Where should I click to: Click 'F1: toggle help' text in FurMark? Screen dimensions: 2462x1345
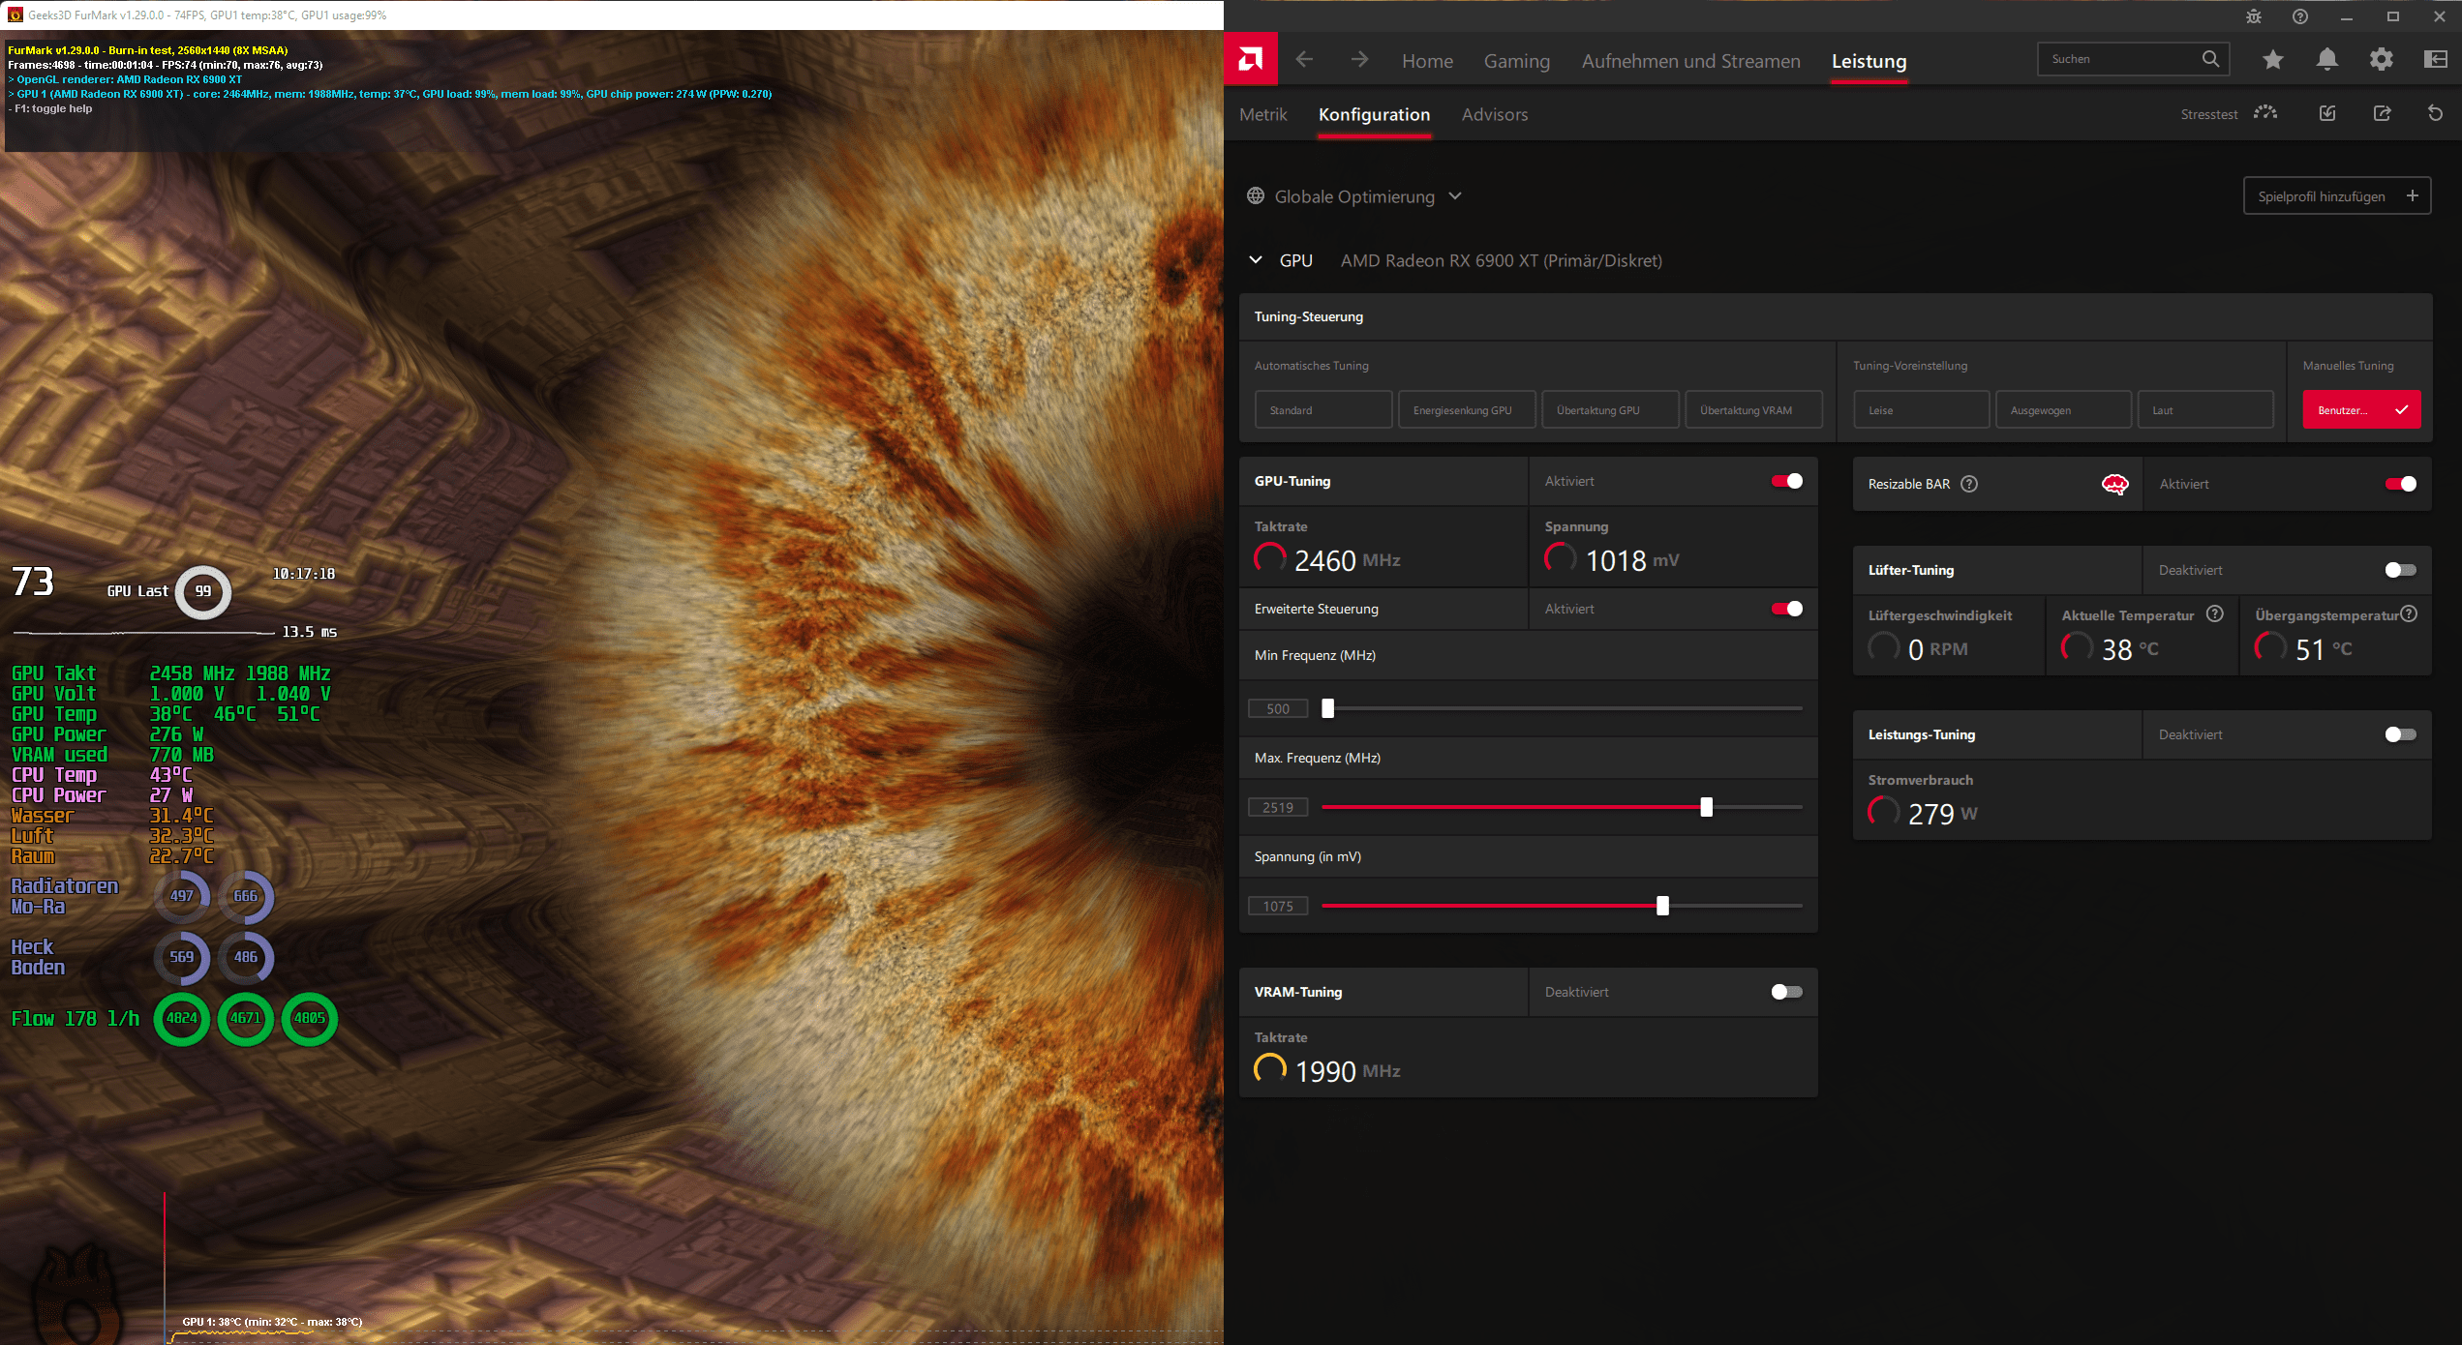50,108
